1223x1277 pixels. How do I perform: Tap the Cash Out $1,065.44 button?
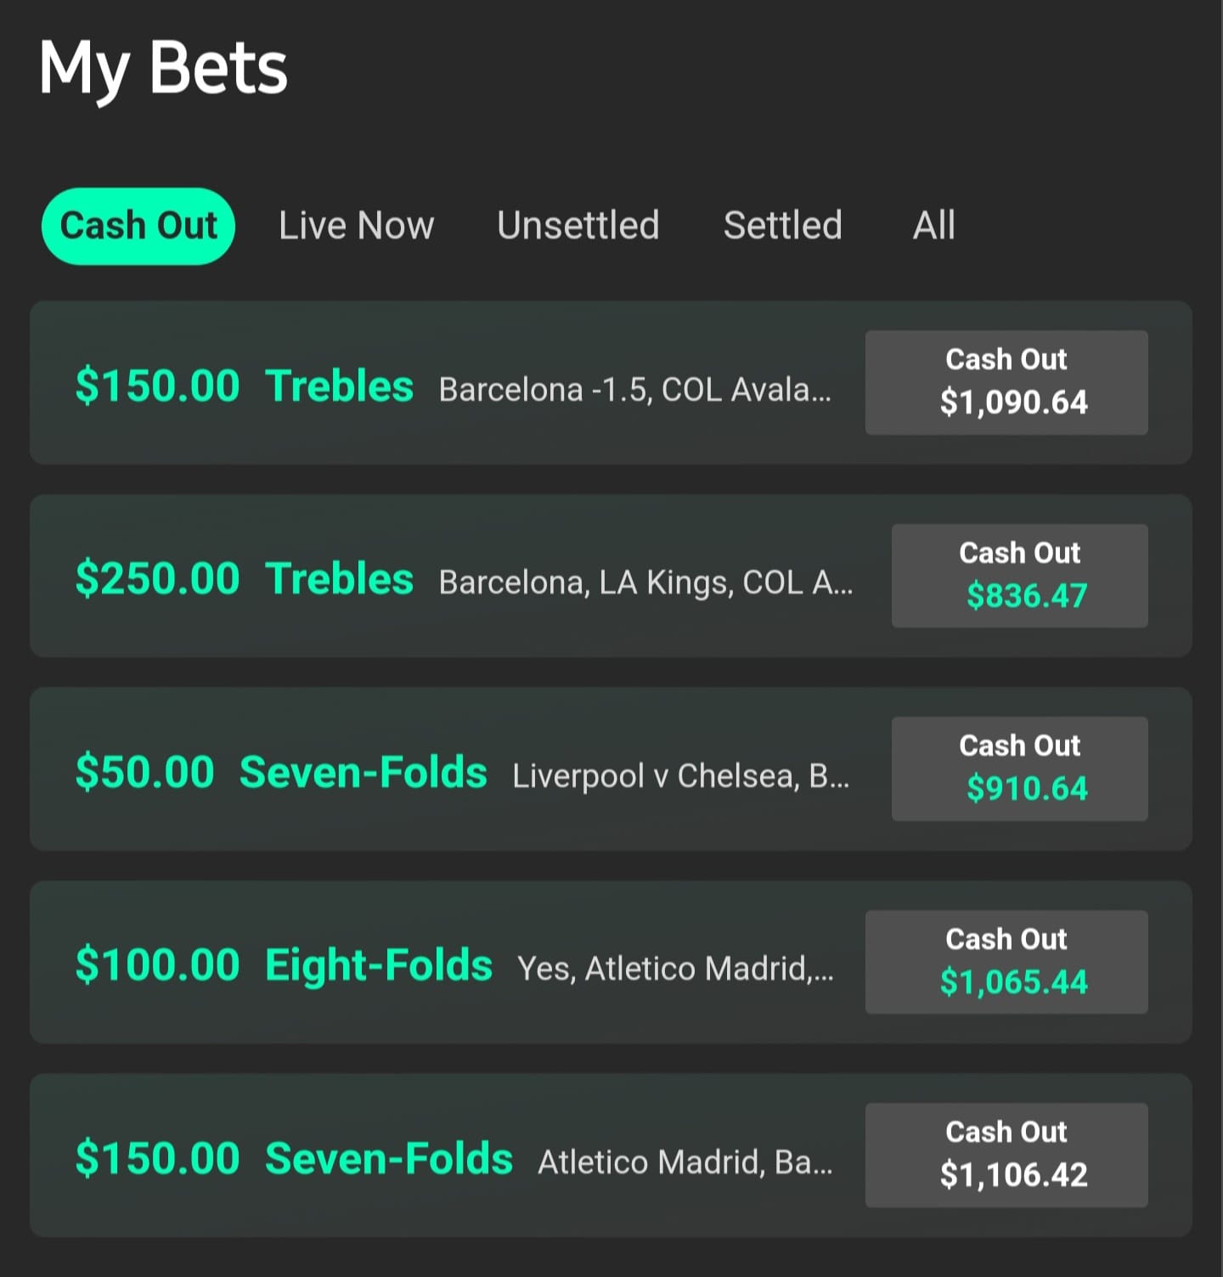point(1006,962)
